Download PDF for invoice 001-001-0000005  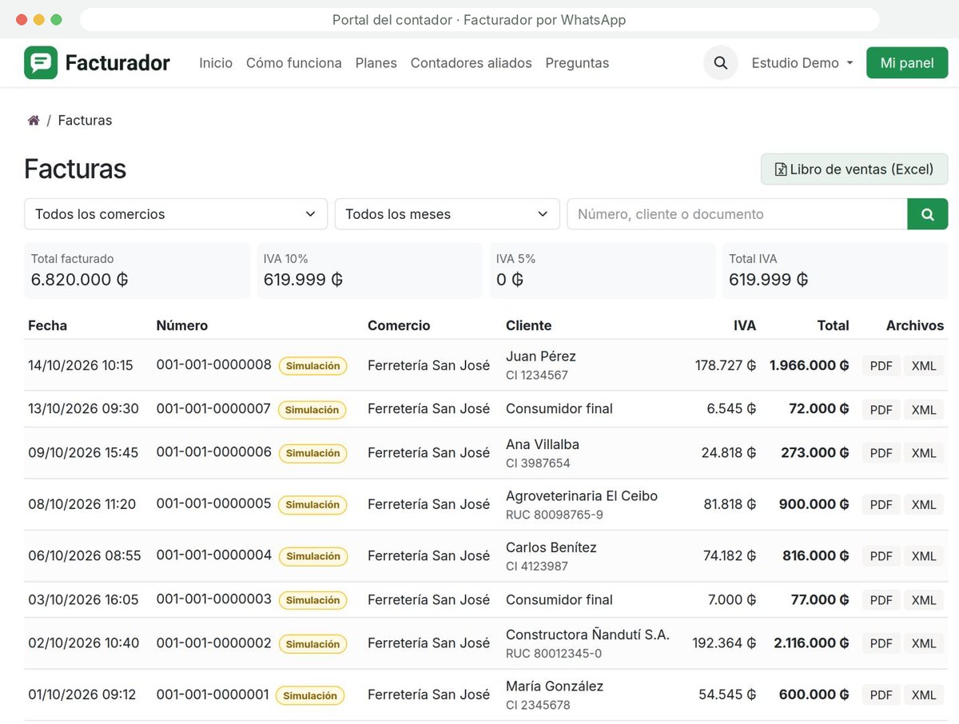(x=881, y=505)
